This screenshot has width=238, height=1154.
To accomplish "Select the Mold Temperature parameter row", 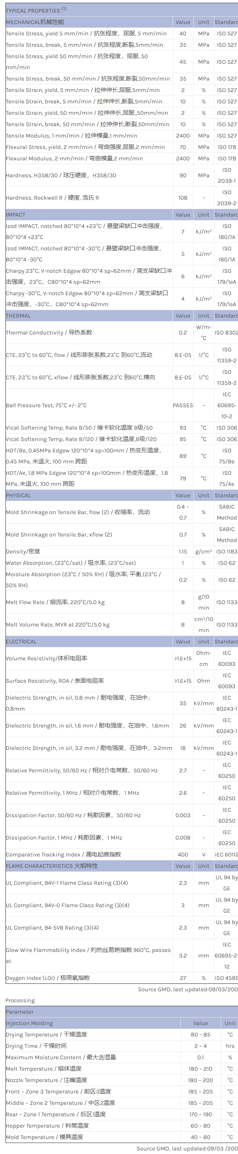I will point(44,1137).
